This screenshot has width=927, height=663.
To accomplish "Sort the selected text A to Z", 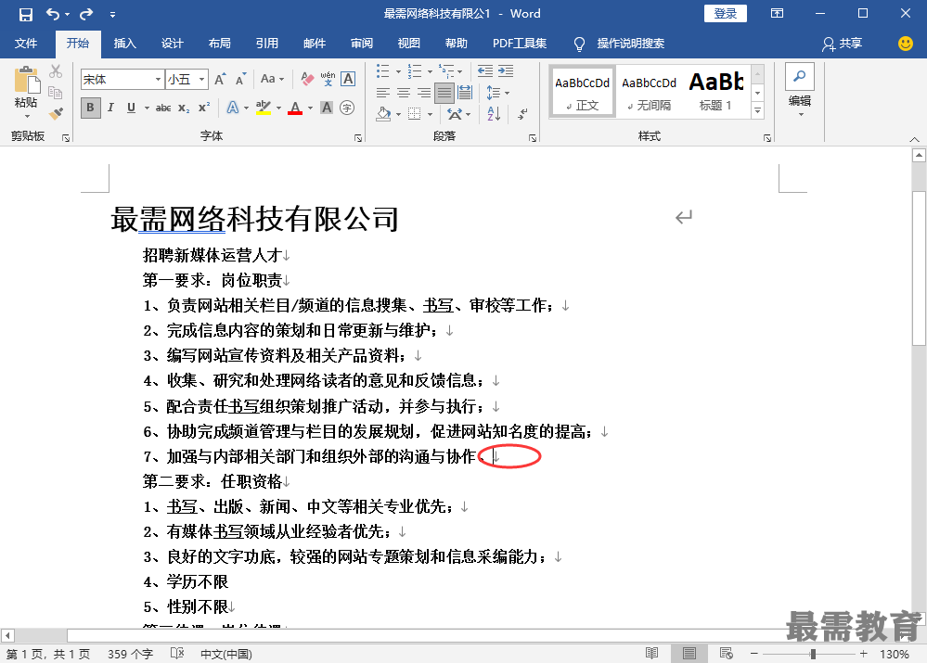I will tap(495, 113).
